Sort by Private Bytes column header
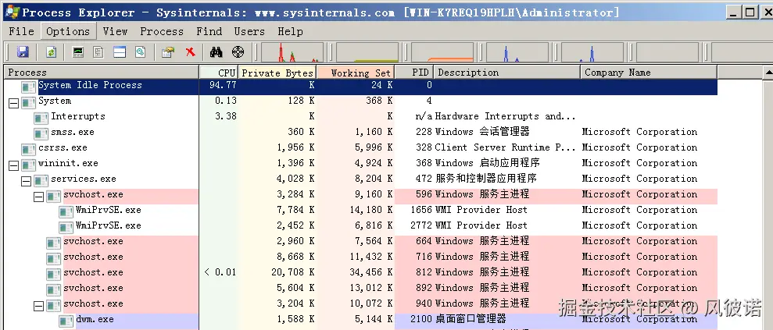This screenshot has width=773, height=330. point(277,73)
